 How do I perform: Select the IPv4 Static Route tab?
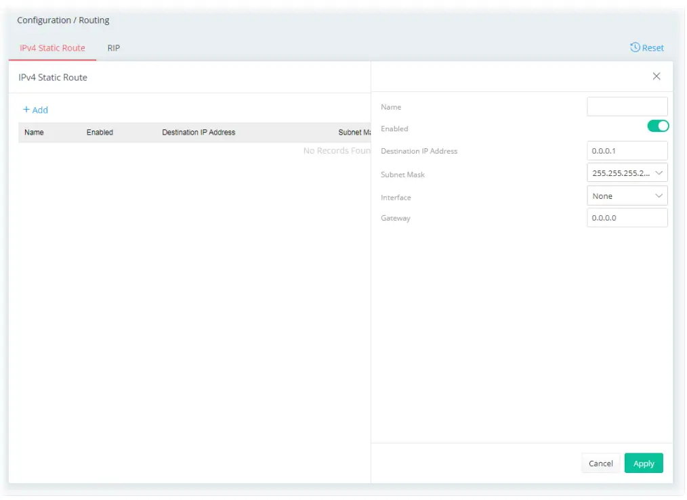pos(52,48)
